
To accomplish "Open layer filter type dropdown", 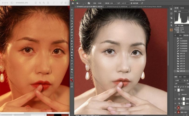I will coord(178,80).
